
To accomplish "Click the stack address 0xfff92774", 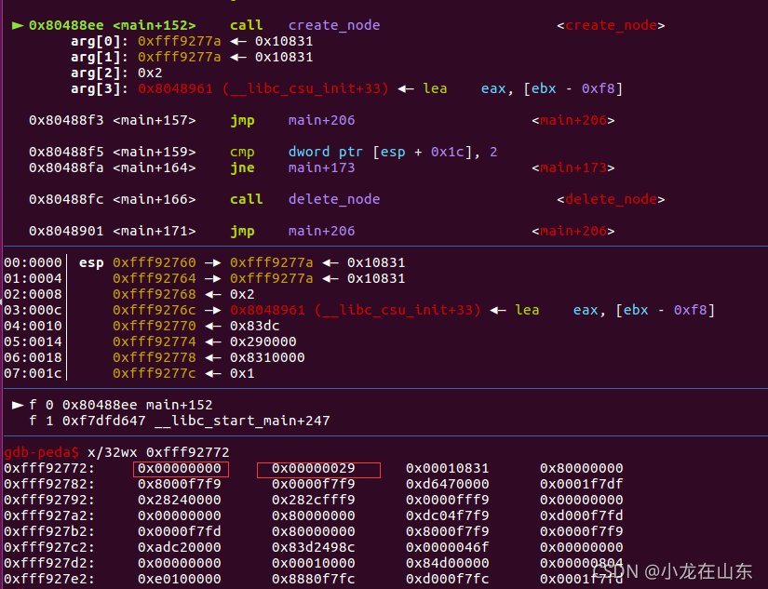I will pos(155,341).
